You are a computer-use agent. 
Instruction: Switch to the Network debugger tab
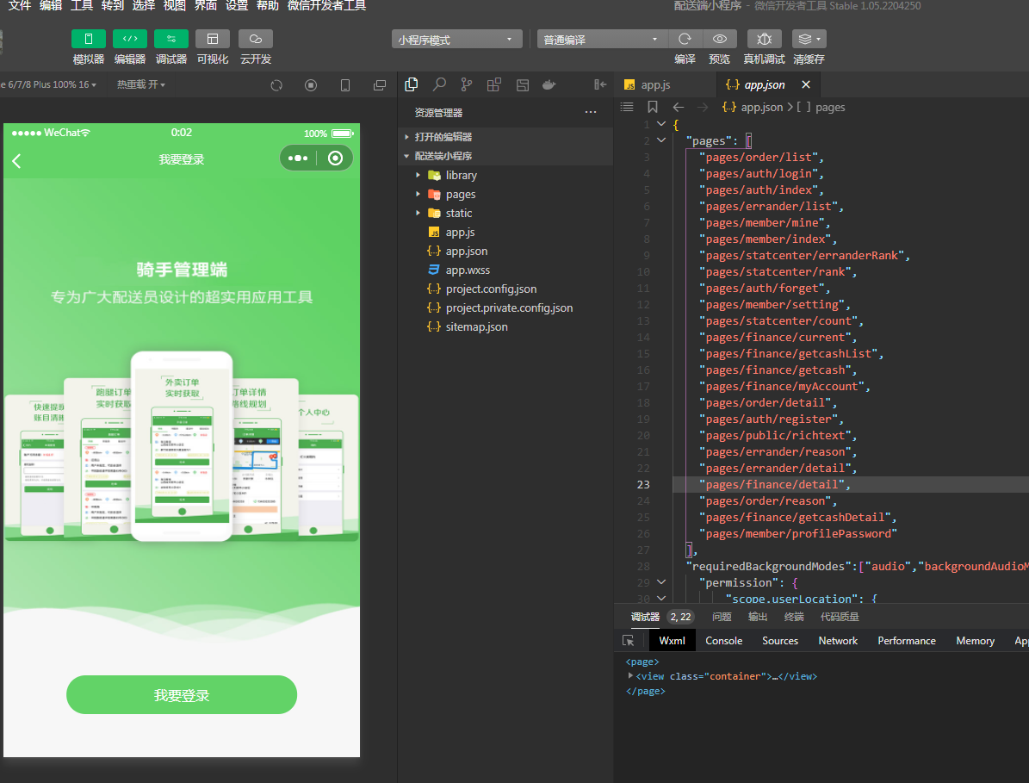(837, 641)
